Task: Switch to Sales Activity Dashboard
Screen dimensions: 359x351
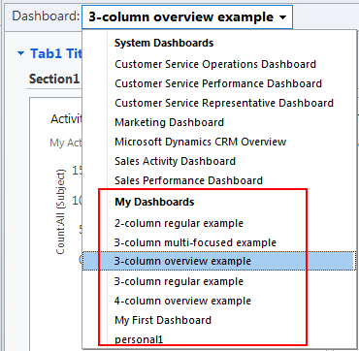Action: pos(175,161)
